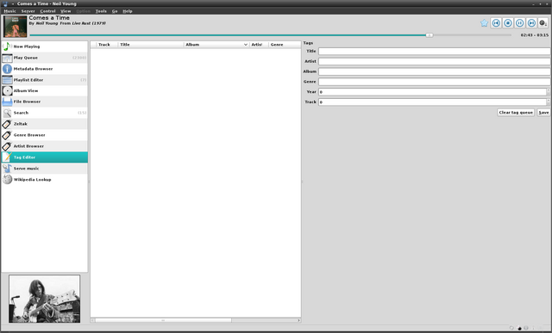The height and width of the screenshot is (333, 552).
Task: Click the Live Rust album cover thumbnail
Action: coord(16,27)
